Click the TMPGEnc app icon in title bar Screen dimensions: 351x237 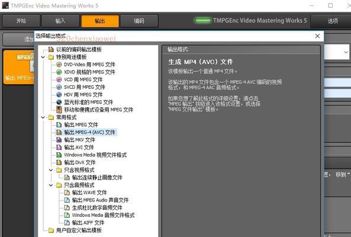[x=5, y=5]
